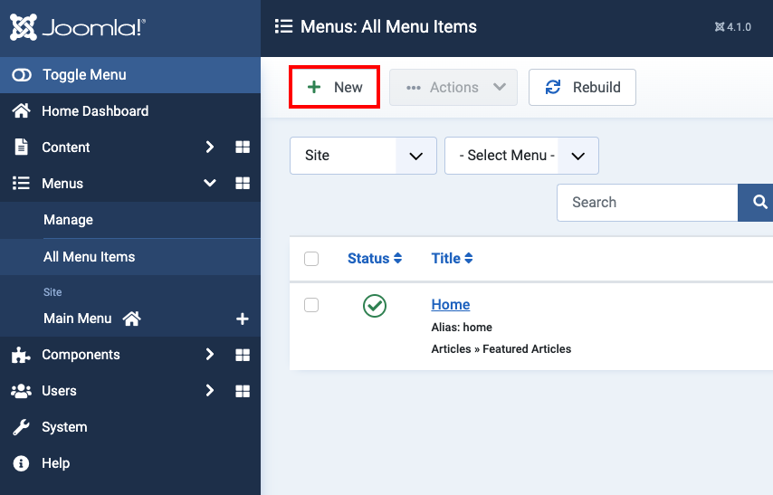
Task: Click the New button
Action: click(334, 87)
